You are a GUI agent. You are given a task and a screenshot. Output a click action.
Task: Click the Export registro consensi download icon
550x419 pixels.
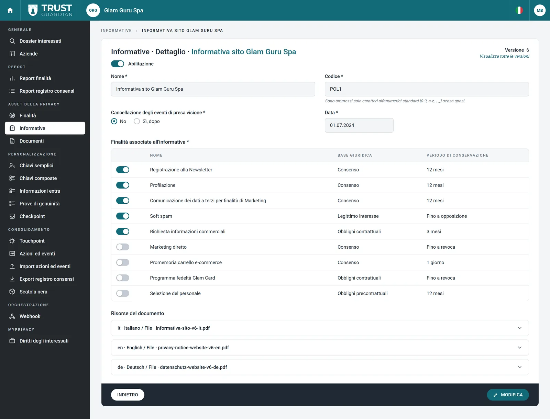point(12,279)
